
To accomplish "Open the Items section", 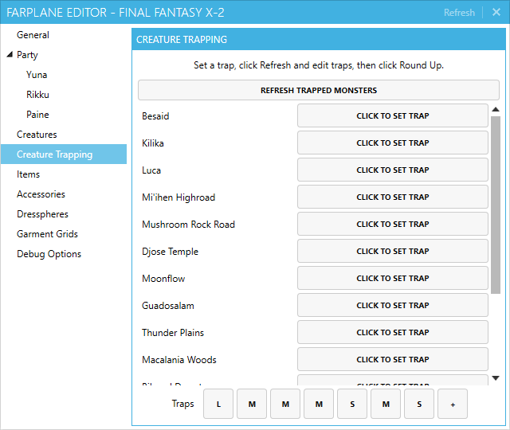I will (29, 174).
